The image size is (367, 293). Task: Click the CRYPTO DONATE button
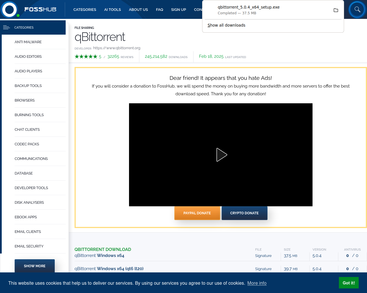[x=245, y=213]
